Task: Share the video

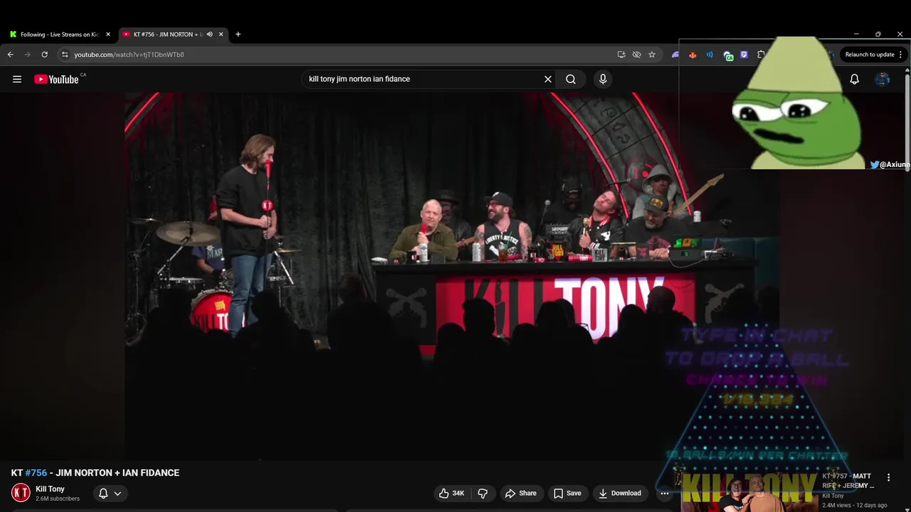Action: click(520, 493)
